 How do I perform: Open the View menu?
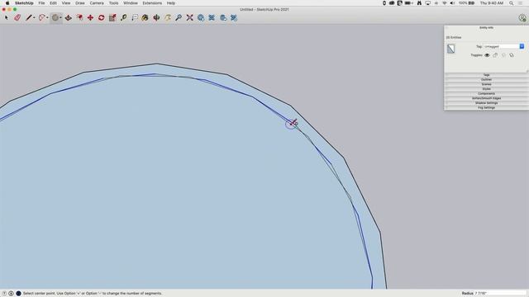66,3
